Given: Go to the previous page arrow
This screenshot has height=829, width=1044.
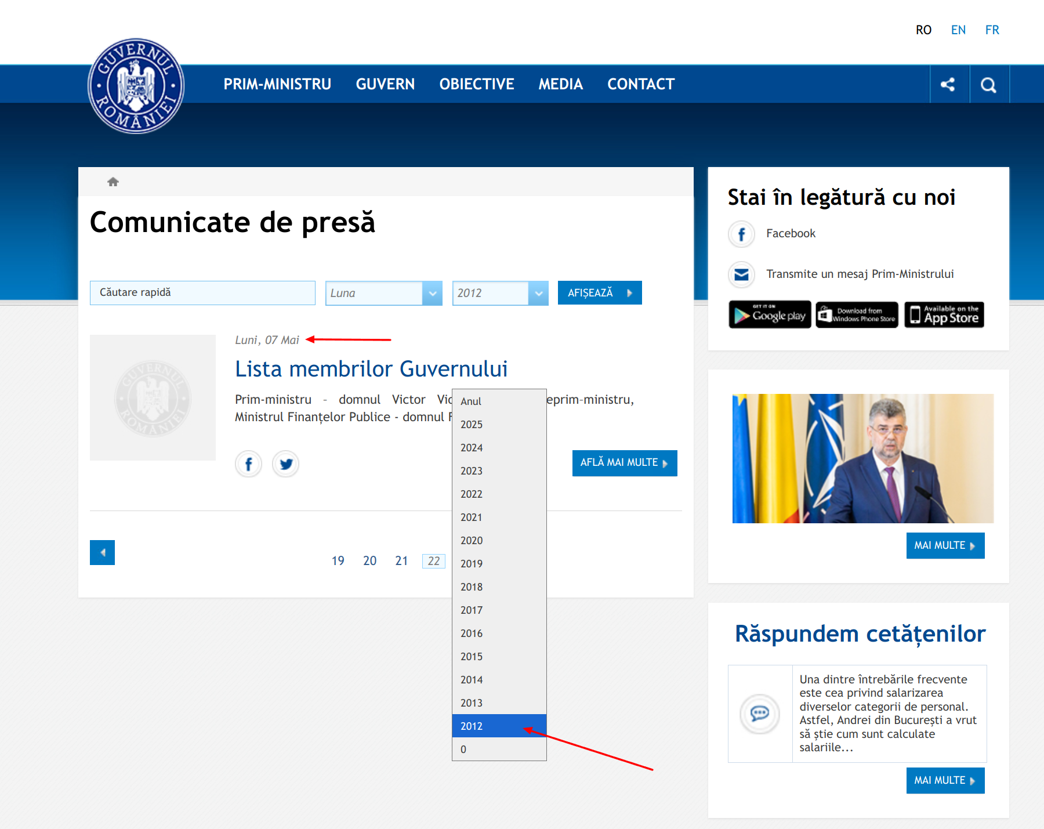Looking at the screenshot, I should [102, 552].
